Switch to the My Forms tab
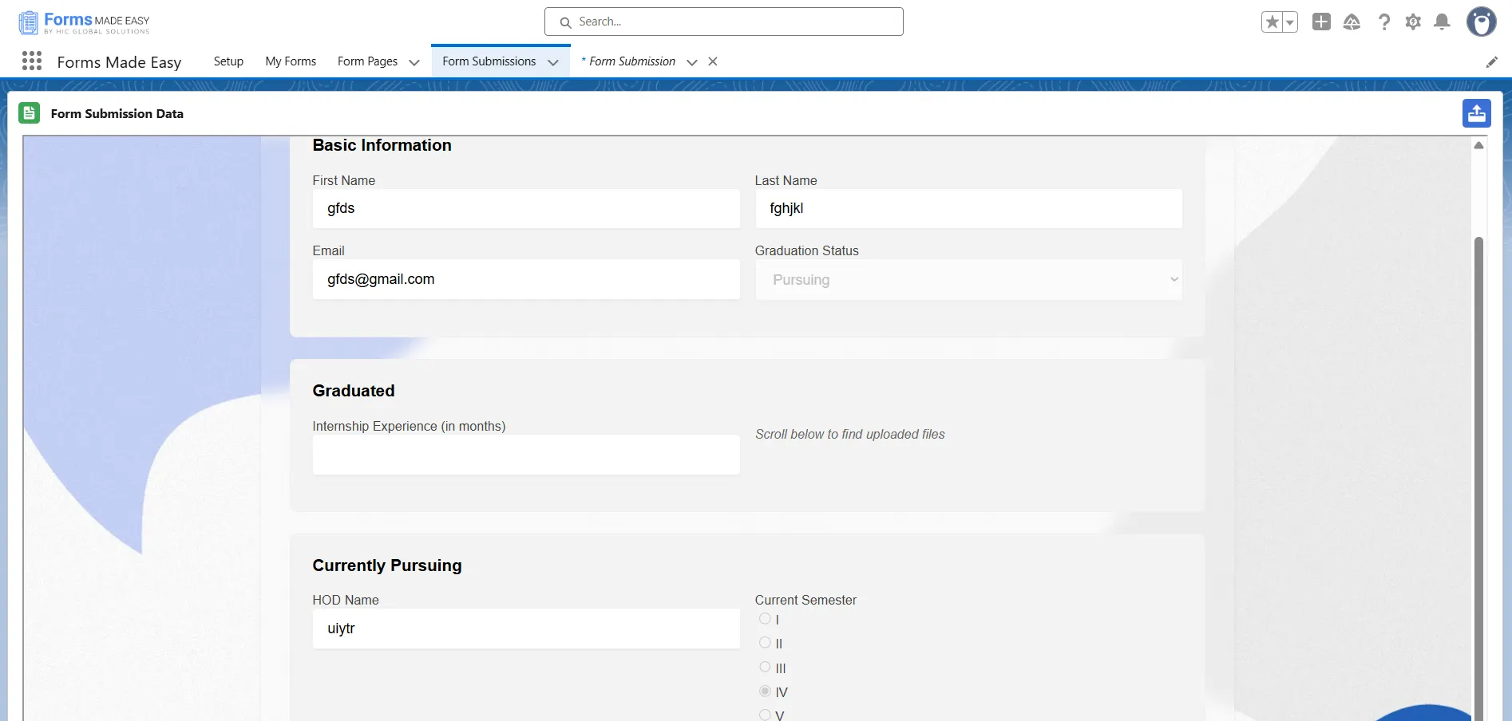Viewport: 1512px width, 721px height. [x=291, y=61]
